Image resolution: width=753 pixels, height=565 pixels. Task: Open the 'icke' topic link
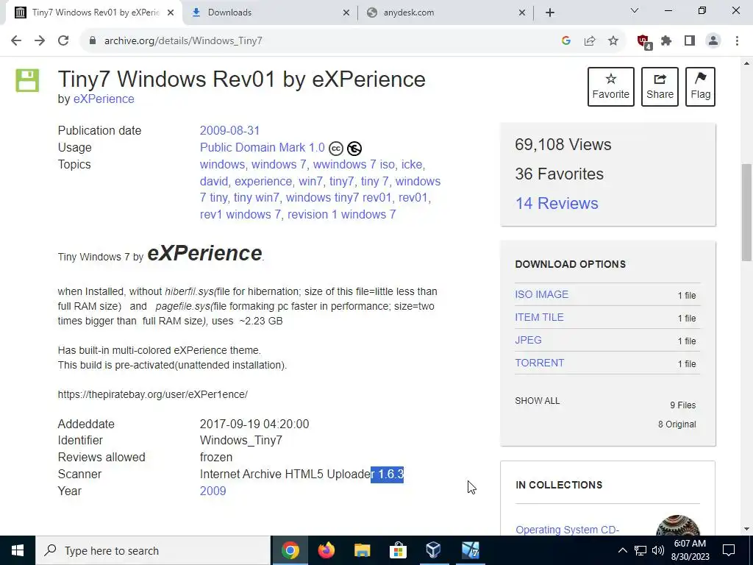point(412,164)
